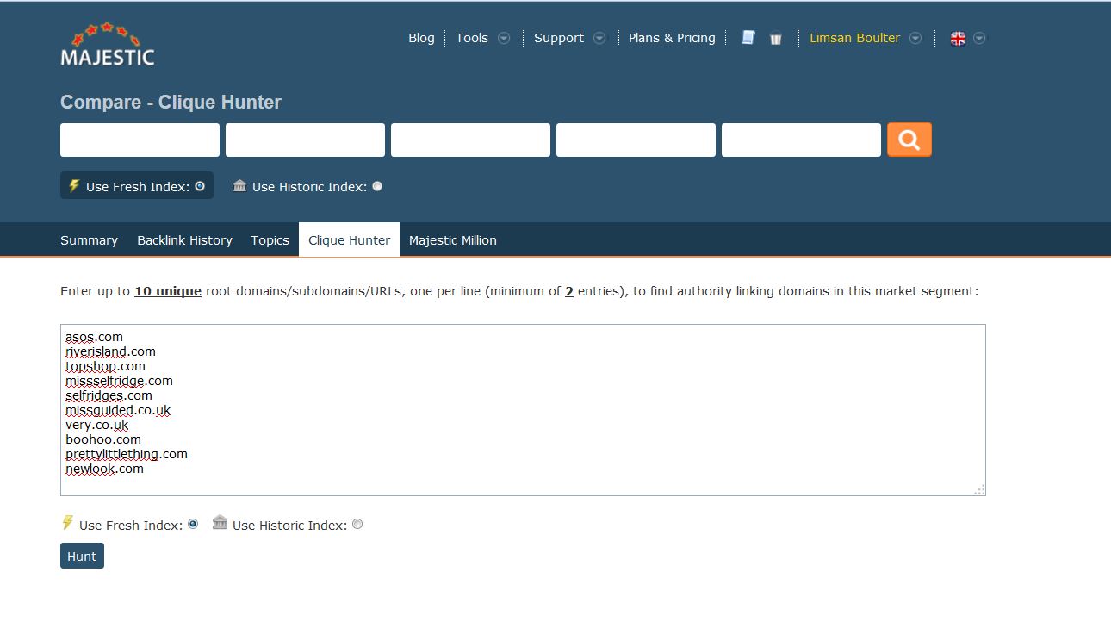Grab the textarea resize handle

pyautogui.click(x=979, y=490)
